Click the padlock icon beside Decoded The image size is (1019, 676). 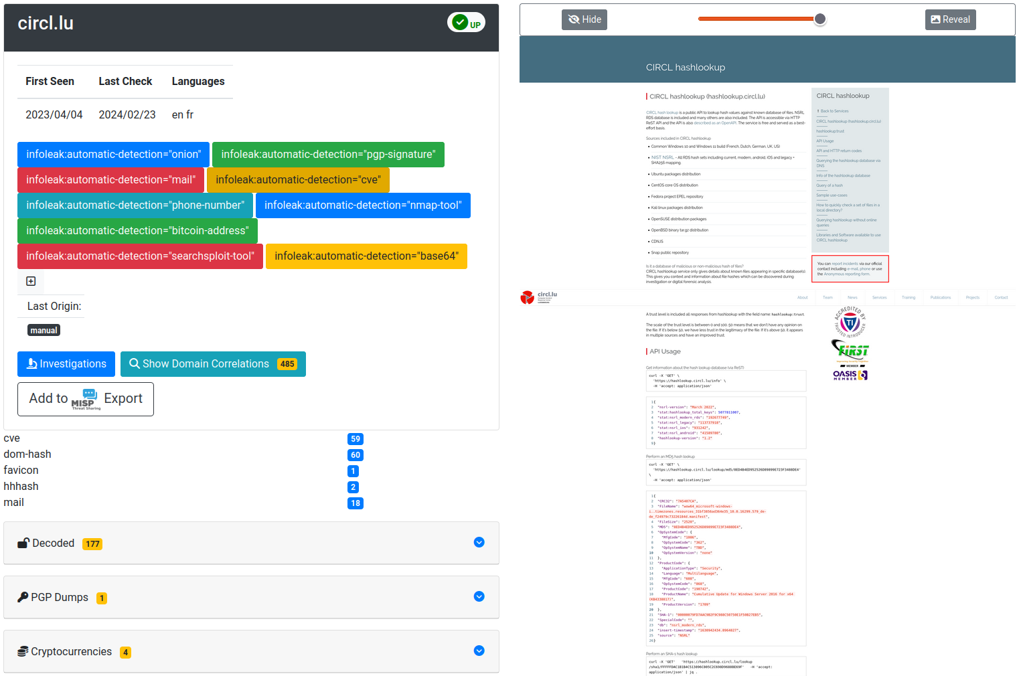pos(23,543)
